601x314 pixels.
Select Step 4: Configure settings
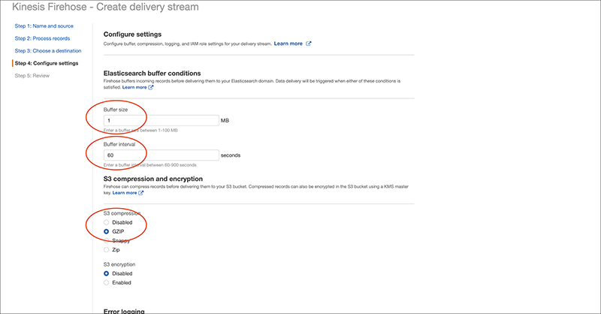coord(47,63)
